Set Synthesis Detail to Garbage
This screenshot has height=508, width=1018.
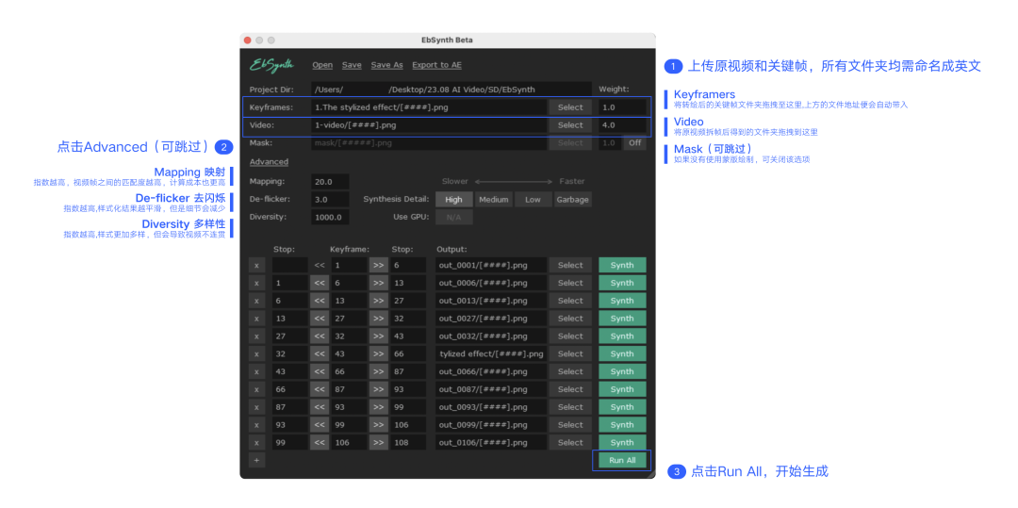tap(573, 200)
